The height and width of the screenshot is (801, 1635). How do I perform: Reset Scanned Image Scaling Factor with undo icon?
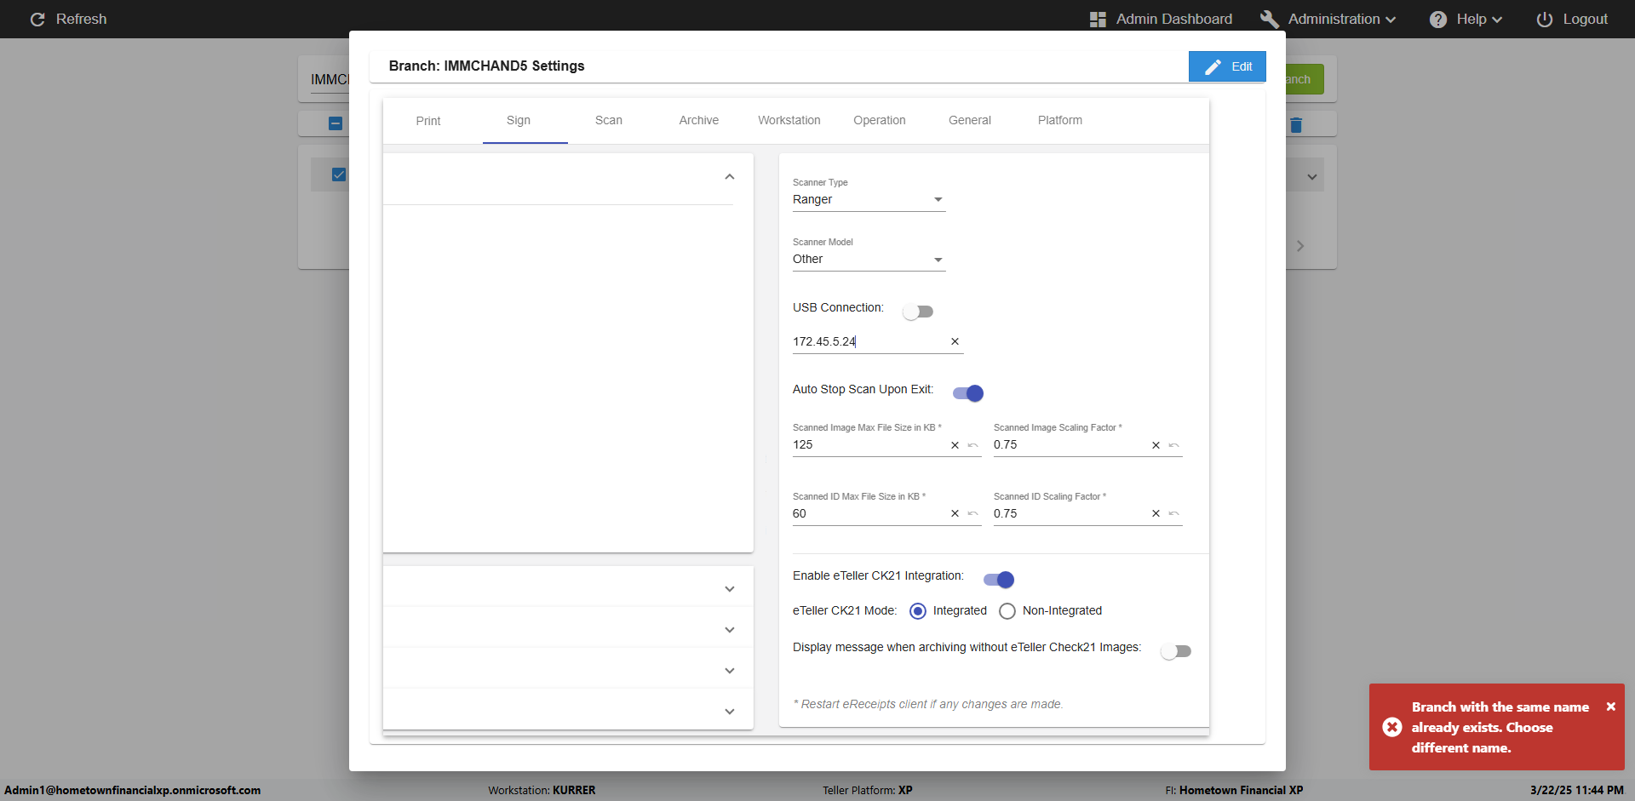(1173, 445)
